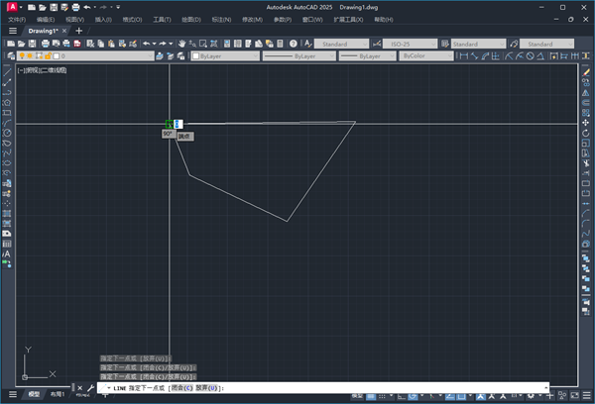595x404 pixels.
Task: Open the ISO-25 dimension style dropdown
Action: click(410, 44)
